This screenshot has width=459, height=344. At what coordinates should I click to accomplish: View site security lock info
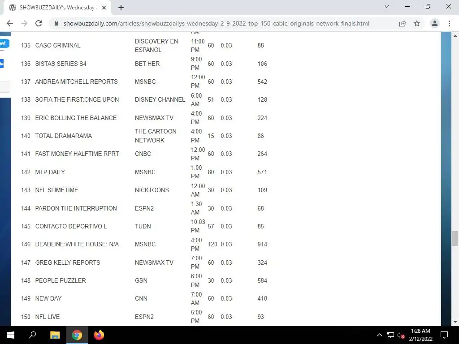click(x=56, y=23)
